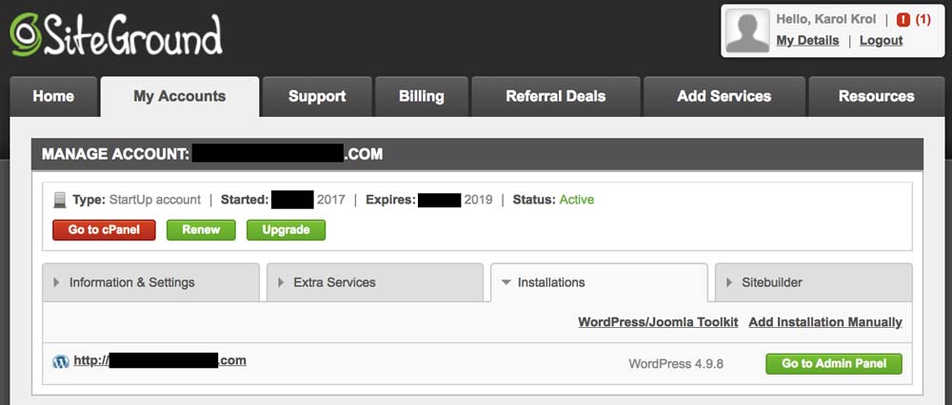Image resolution: width=952 pixels, height=405 pixels.
Task: Collapse the Installations section
Action: tap(599, 282)
